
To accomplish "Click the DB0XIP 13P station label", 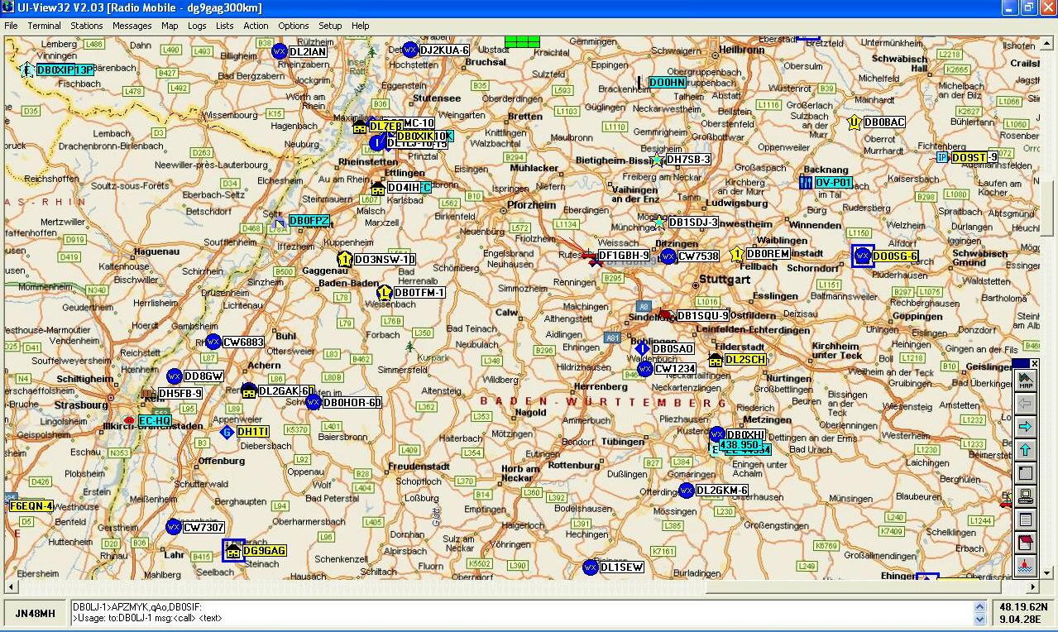I will 65,70.
